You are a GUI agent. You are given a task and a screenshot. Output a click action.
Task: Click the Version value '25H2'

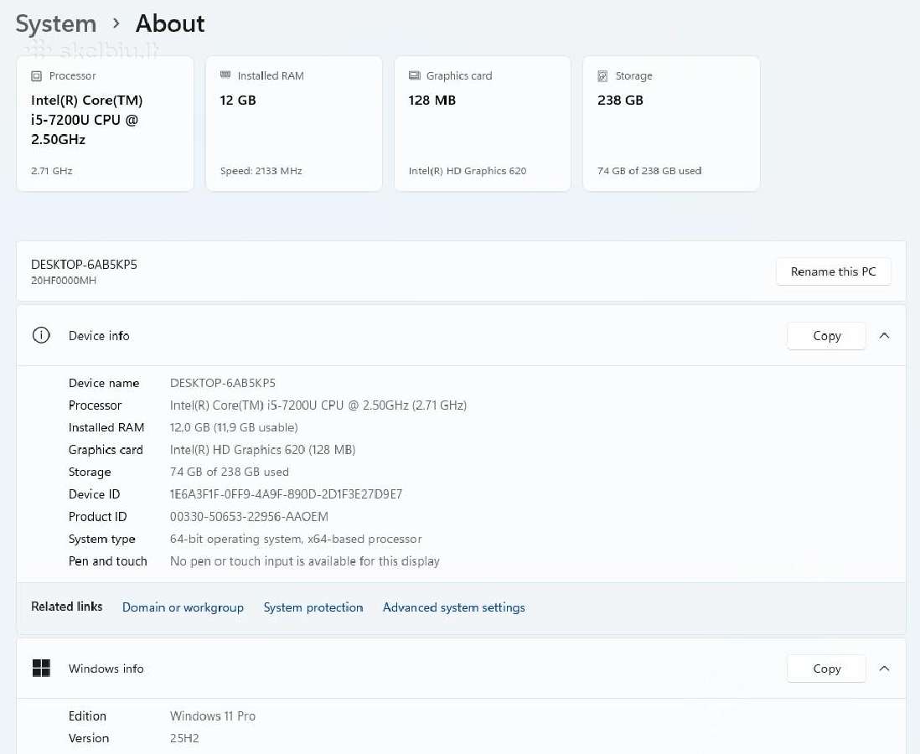click(184, 738)
